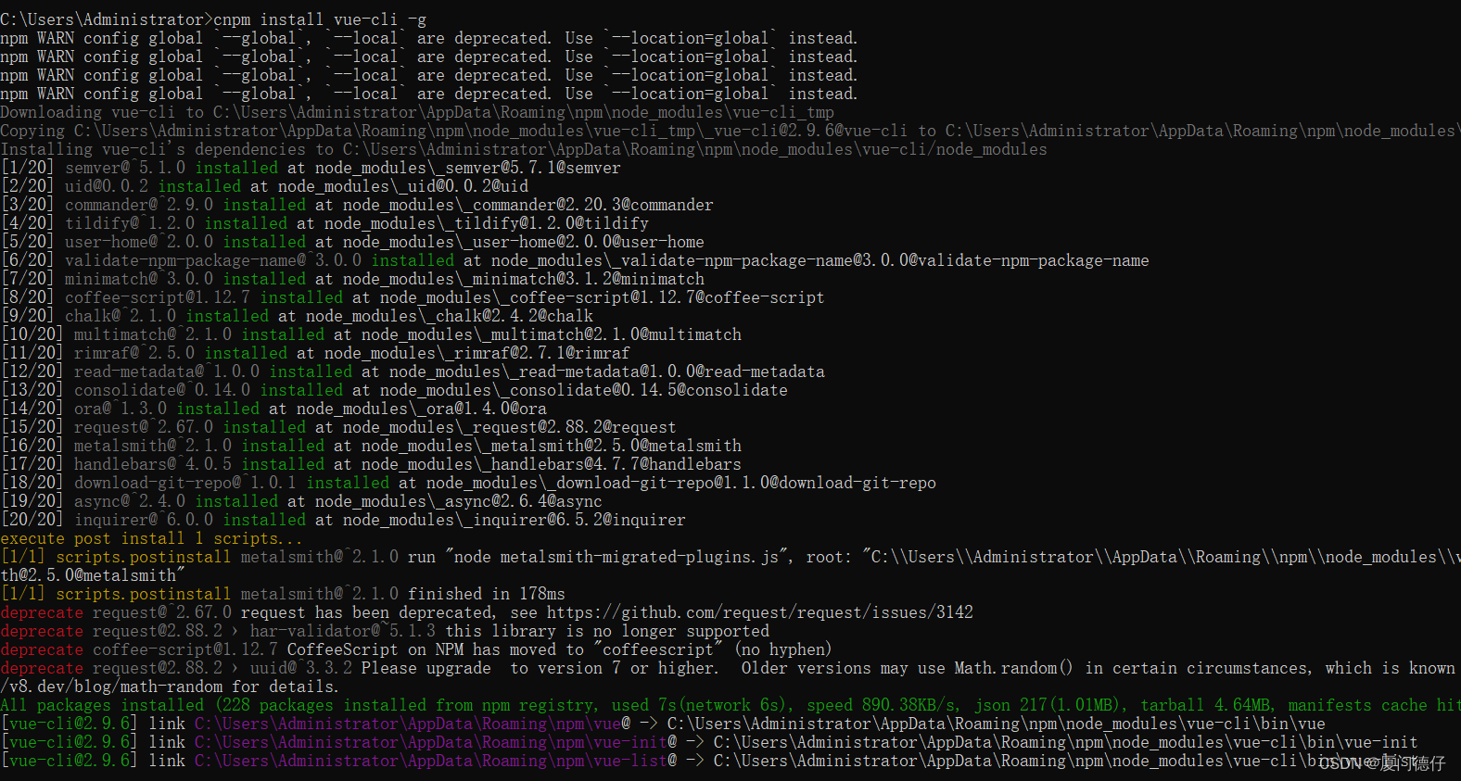Click the '[8/20]' coffee-script installed line

pyautogui.click(x=413, y=297)
